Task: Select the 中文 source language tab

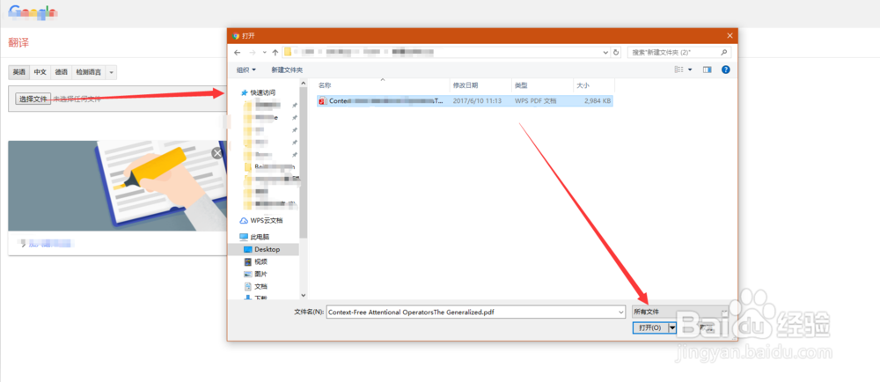Action: pos(40,72)
